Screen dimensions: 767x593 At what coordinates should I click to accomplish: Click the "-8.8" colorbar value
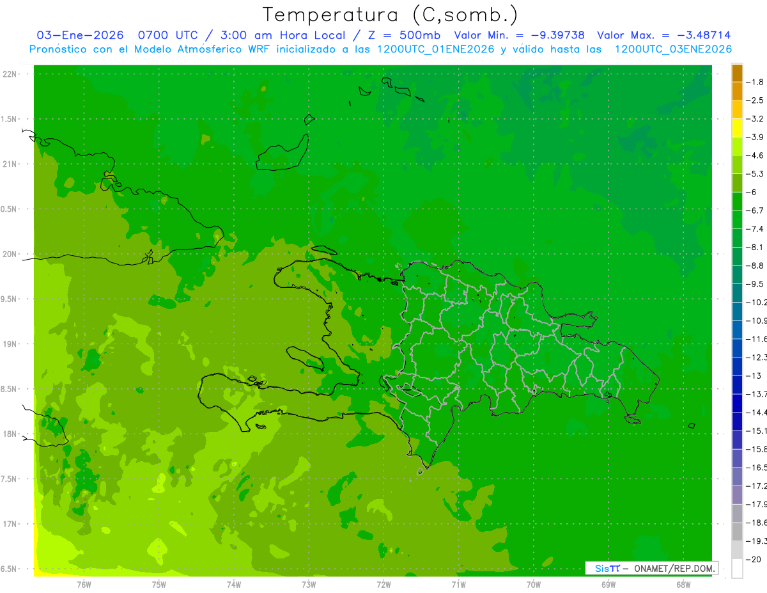755,265
